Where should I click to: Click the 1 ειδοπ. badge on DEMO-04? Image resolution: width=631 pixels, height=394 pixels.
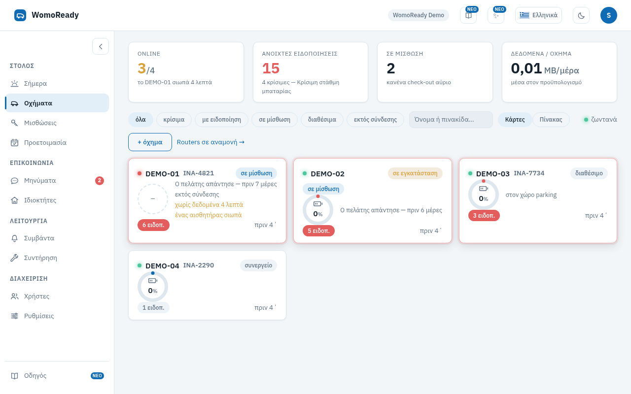153,308
